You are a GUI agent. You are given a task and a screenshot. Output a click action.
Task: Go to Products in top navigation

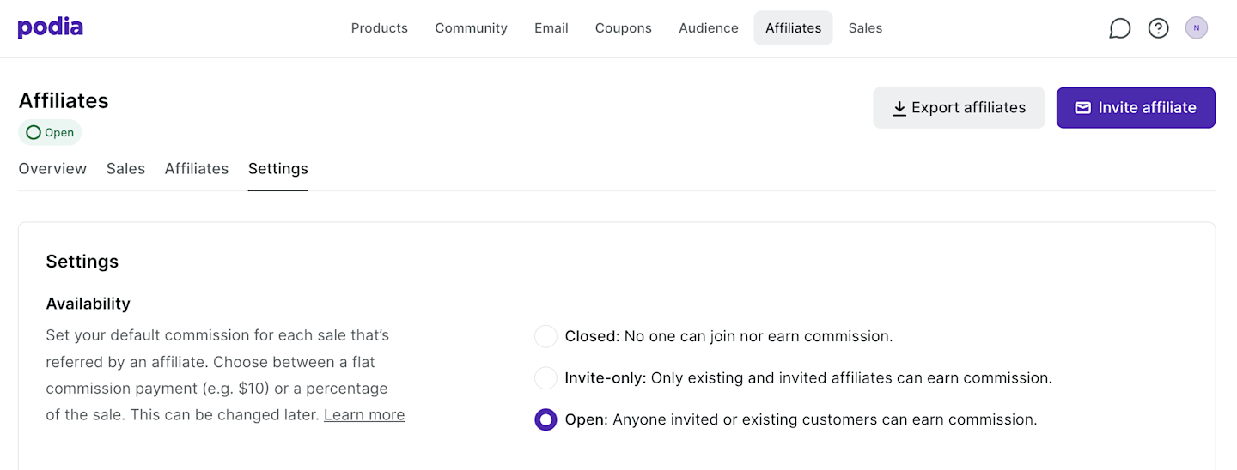379,28
